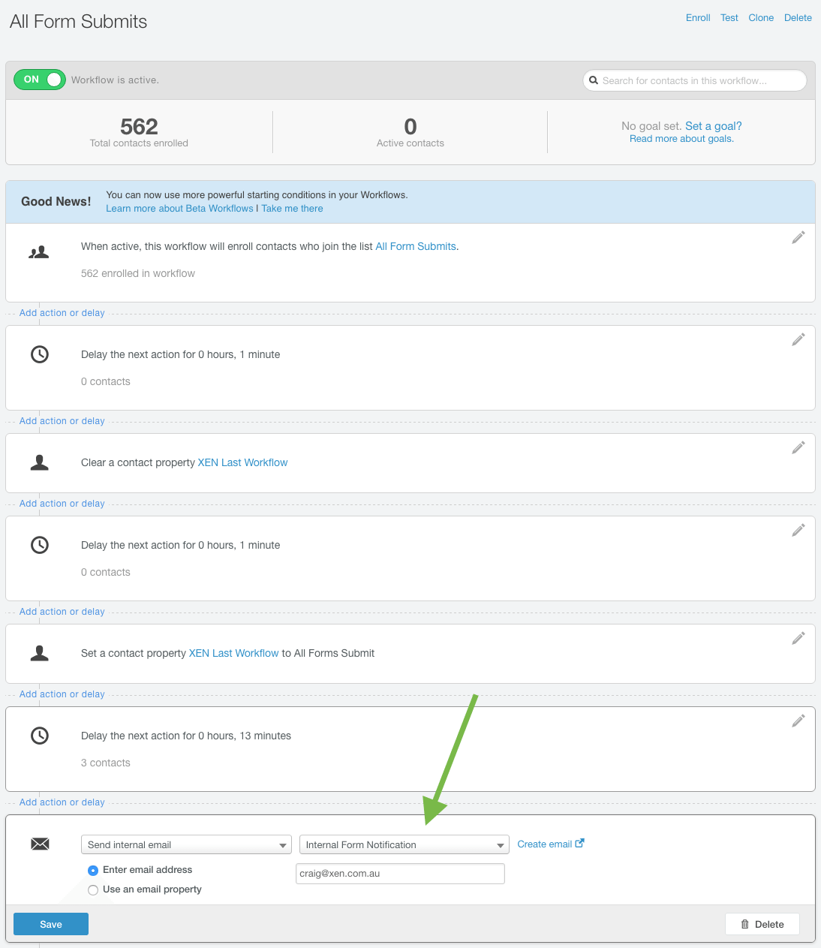Viewport: 821px width, 948px height.
Task: Open pencil editor for Set a contact property step
Action: click(798, 637)
